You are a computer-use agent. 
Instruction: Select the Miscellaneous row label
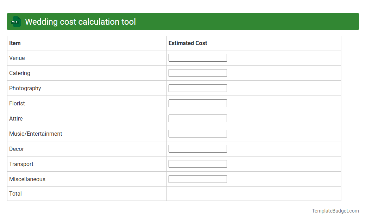click(27, 179)
